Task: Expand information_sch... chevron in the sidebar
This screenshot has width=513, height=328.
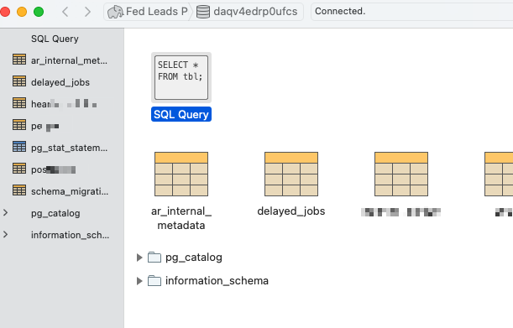Action: point(6,235)
